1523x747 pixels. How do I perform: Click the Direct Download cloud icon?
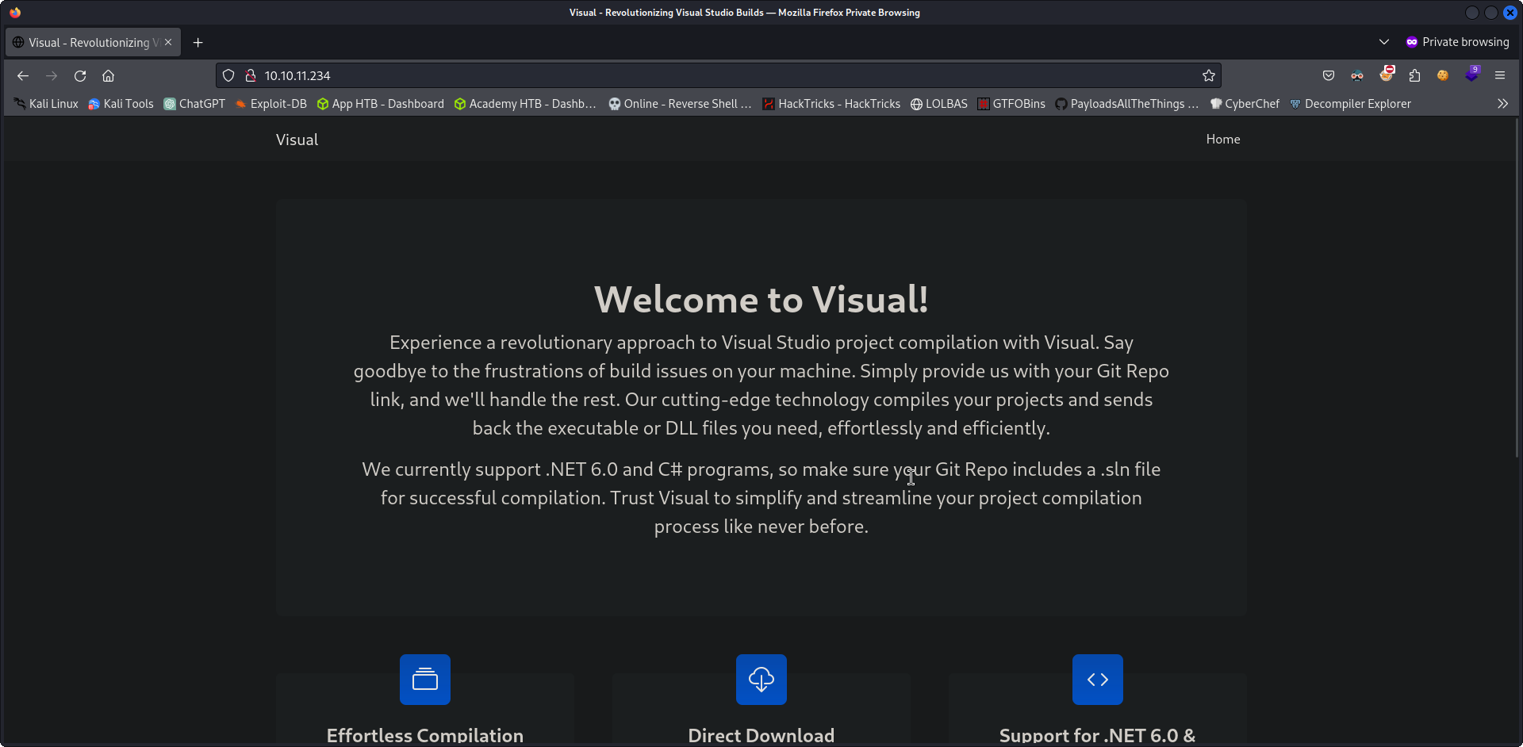(761, 680)
